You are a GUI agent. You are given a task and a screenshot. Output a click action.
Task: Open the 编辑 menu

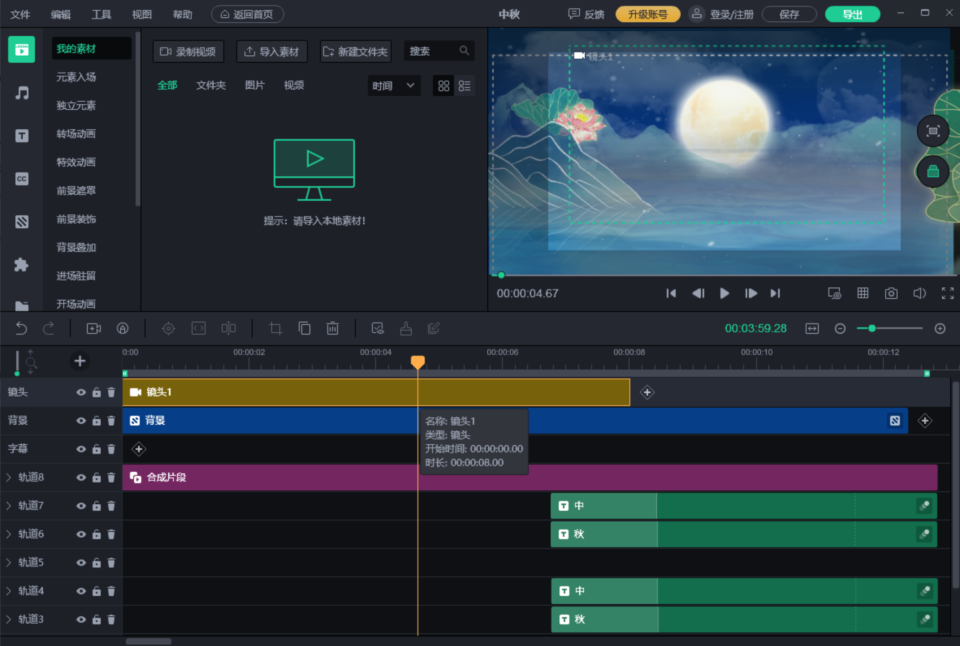coord(61,15)
